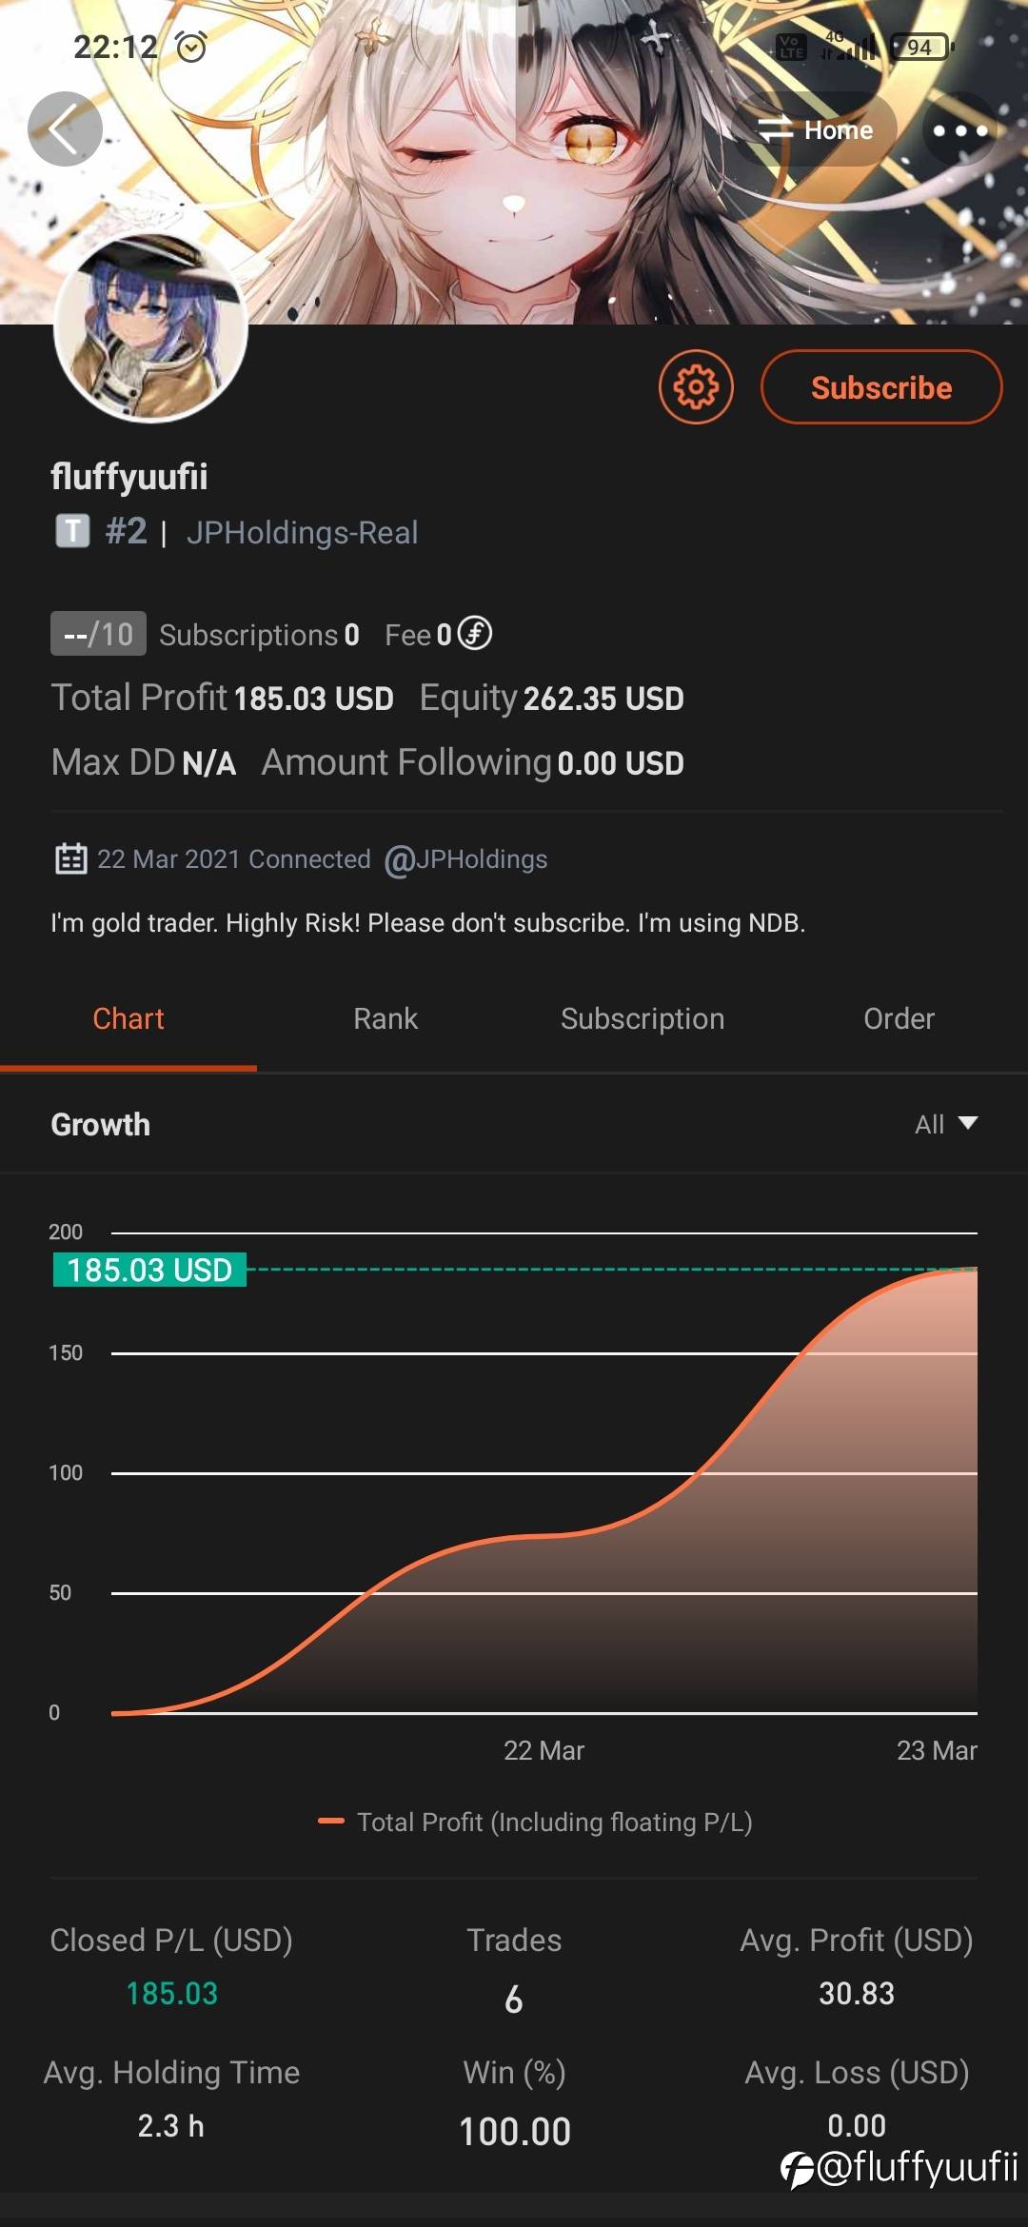1028x2227 pixels.
Task: Tap the battery indicator in status bar
Action: click(920, 47)
